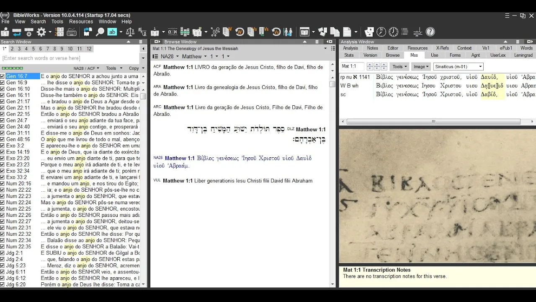Open the Image dropdown in Analysis Window
536x302 pixels.
coord(421,66)
